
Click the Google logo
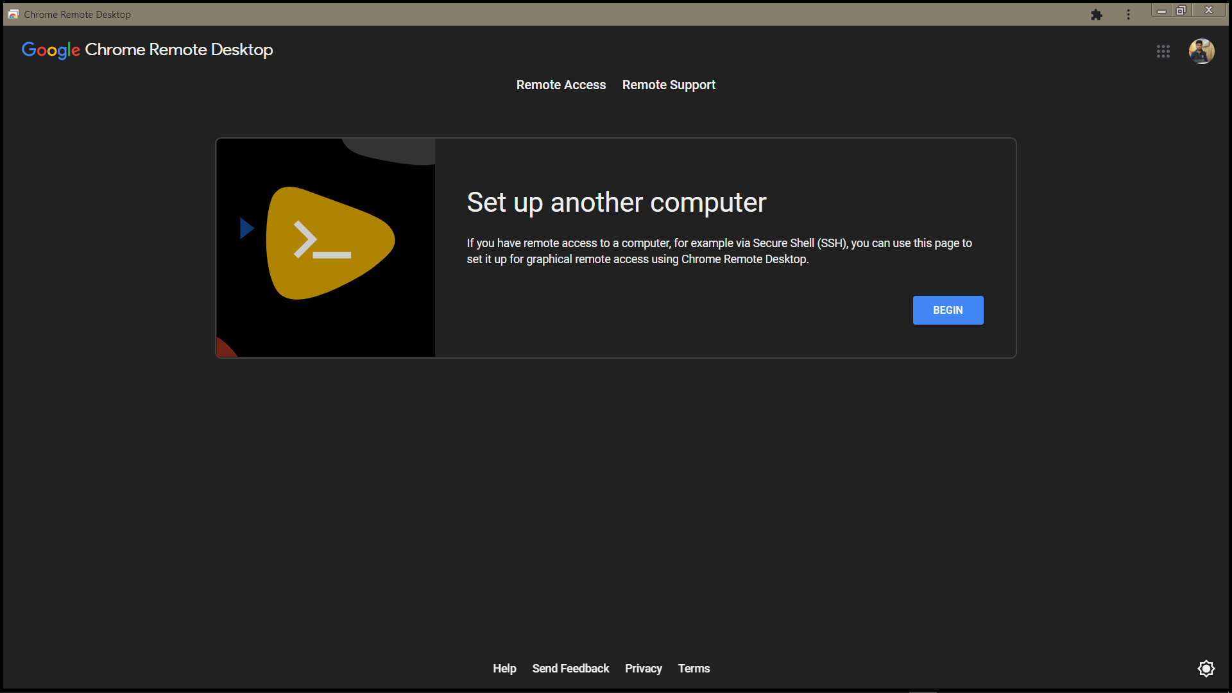pos(51,50)
